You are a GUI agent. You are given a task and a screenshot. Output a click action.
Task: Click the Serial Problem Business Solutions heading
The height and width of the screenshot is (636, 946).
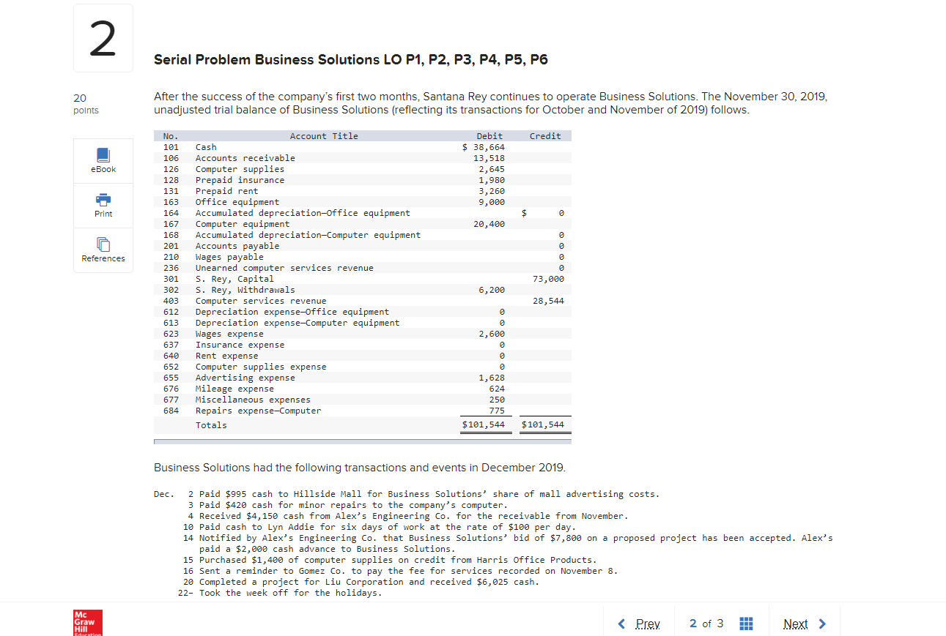(350, 59)
